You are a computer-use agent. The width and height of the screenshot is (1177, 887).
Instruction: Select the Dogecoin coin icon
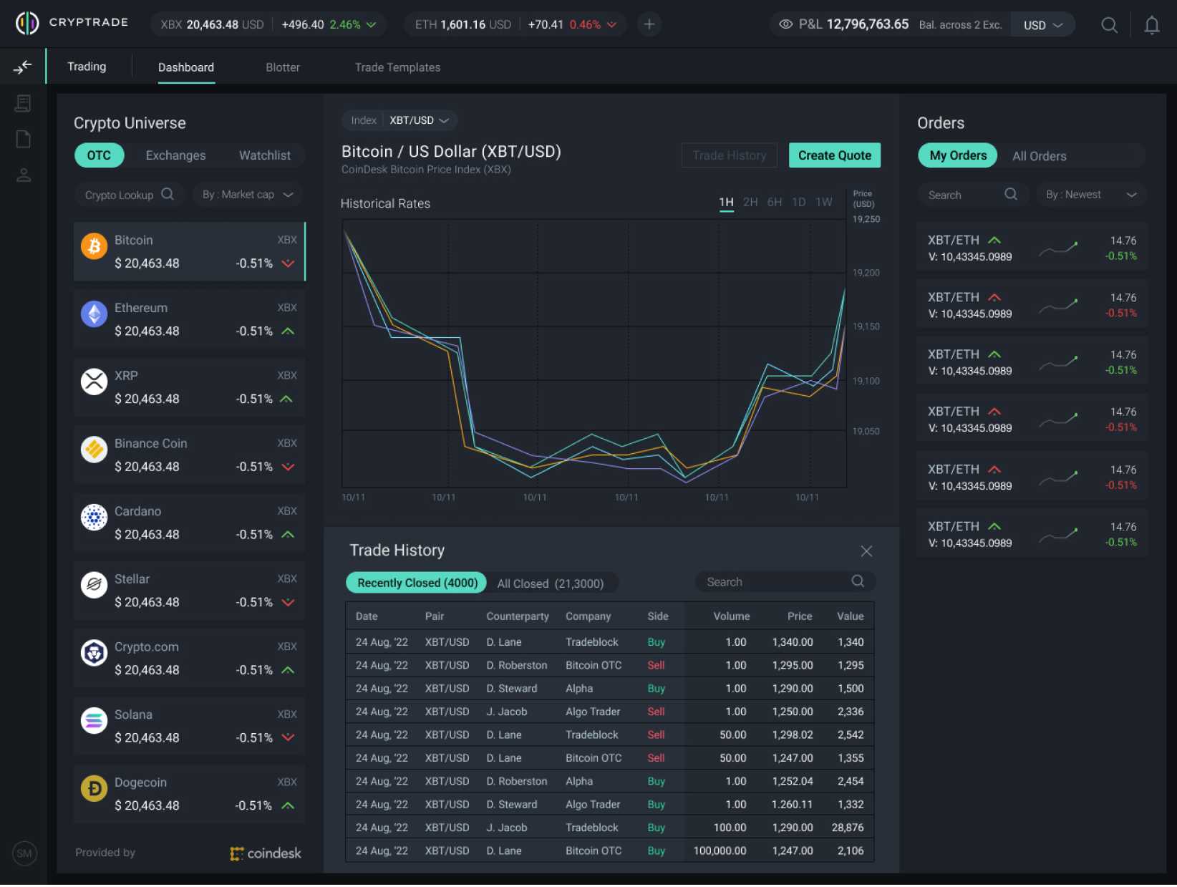tap(94, 789)
